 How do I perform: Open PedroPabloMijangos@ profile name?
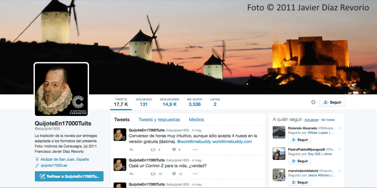click(x=306, y=149)
